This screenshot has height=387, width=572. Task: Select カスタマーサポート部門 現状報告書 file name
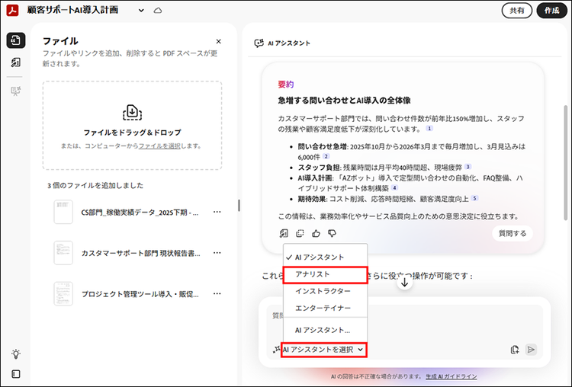(140, 253)
